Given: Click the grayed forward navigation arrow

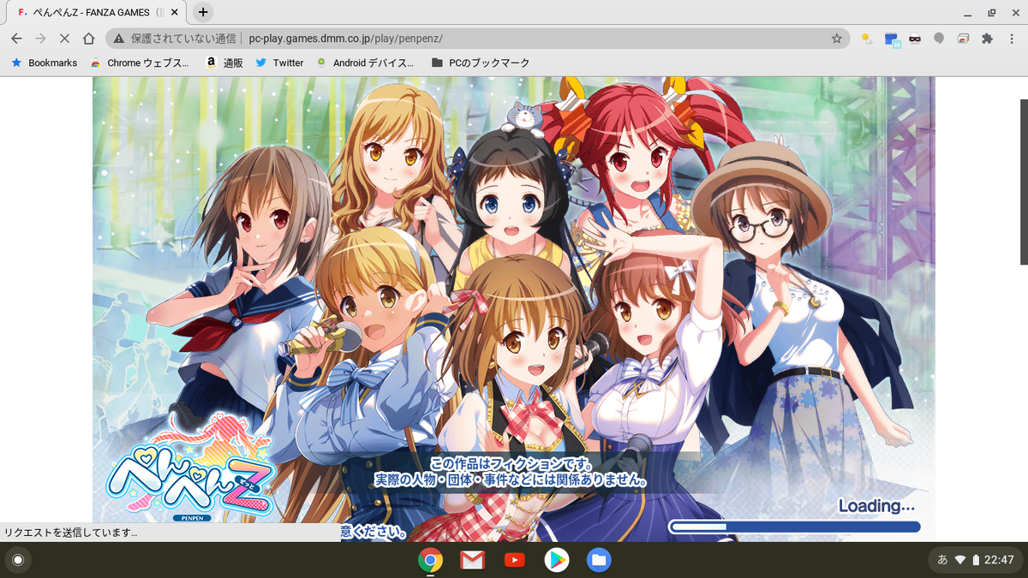Looking at the screenshot, I should 40,39.
